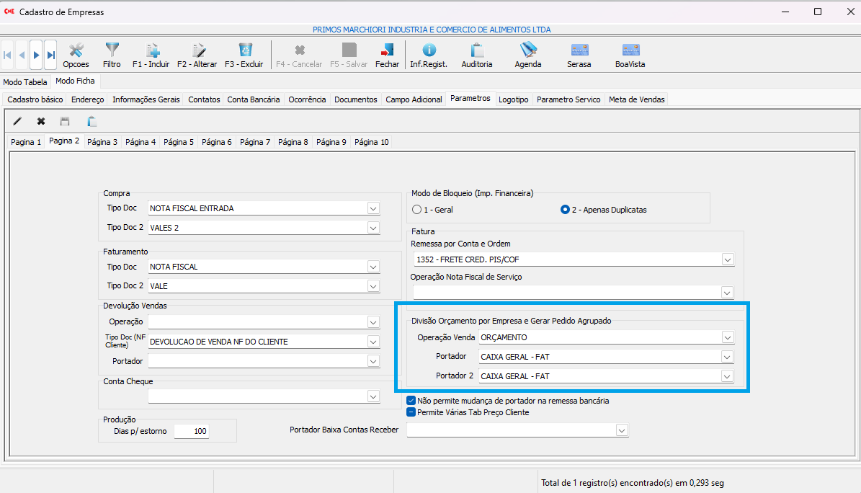Expand the Compra Tipo Doc 2 dropdown
Image resolution: width=861 pixels, height=493 pixels.
click(372, 228)
